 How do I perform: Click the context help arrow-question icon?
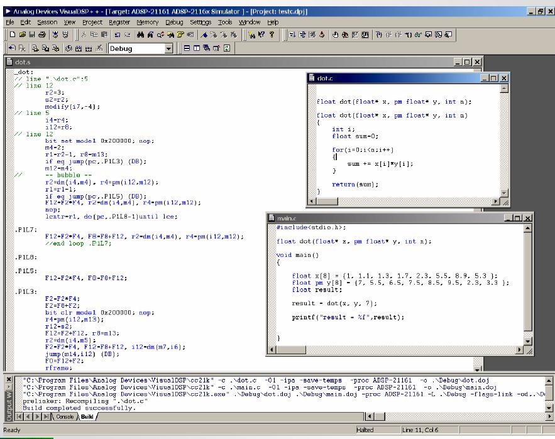pos(261,35)
